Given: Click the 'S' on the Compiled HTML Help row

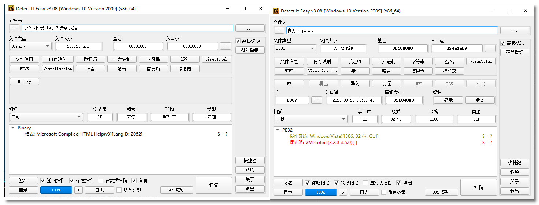Looking at the screenshot, I should [x=219, y=134].
